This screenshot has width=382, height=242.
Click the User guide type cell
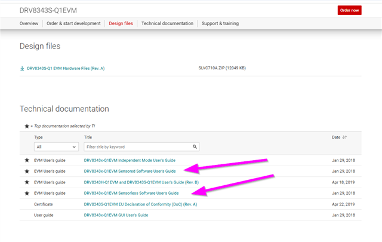click(44, 215)
